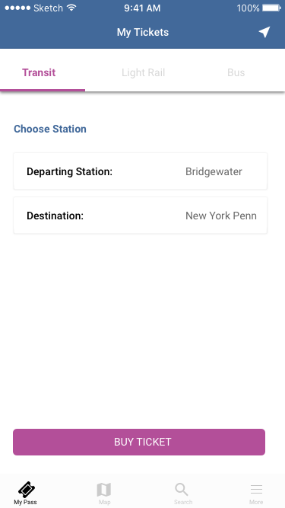Image resolution: width=285 pixels, height=508 pixels.
Task: Tap the battery indicator icon
Action: (271, 8)
